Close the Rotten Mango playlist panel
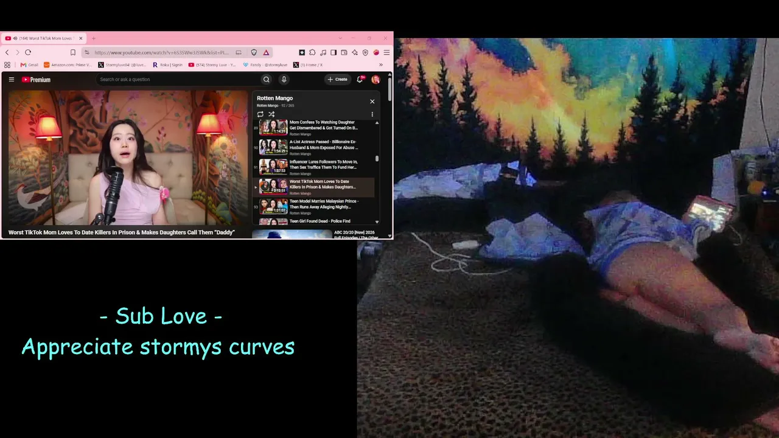Screen dimensions: 779x438 coord(372,101)
